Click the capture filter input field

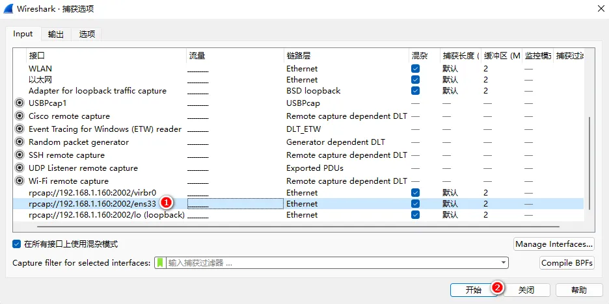click(332, 262)
